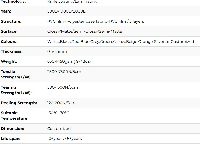This screenshot has width=200, height=144.
Task: Select the 650-1450gsm(19-43oz) weight value
Action: click(x=69, y=61)
